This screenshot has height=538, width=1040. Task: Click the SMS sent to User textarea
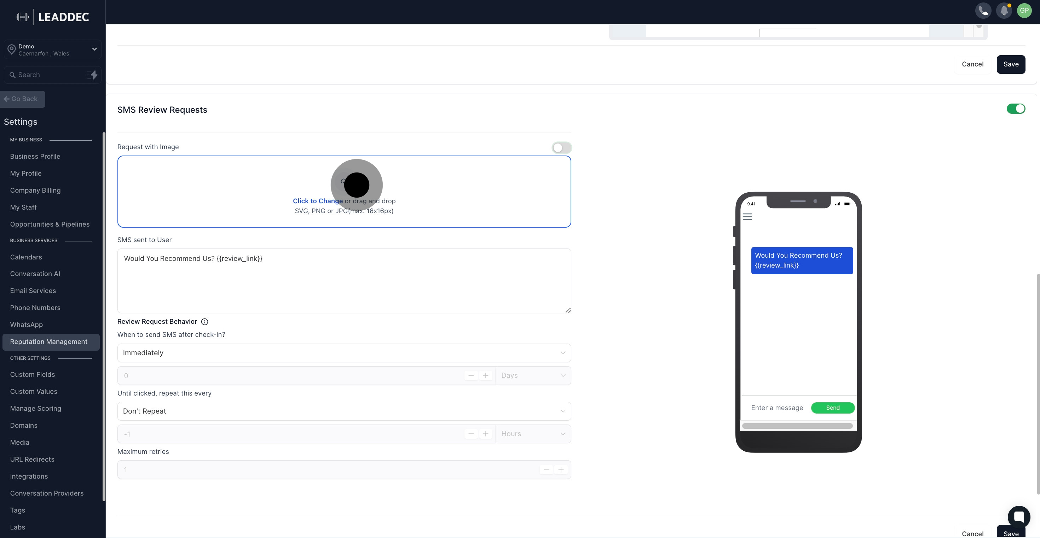[344, 281]
